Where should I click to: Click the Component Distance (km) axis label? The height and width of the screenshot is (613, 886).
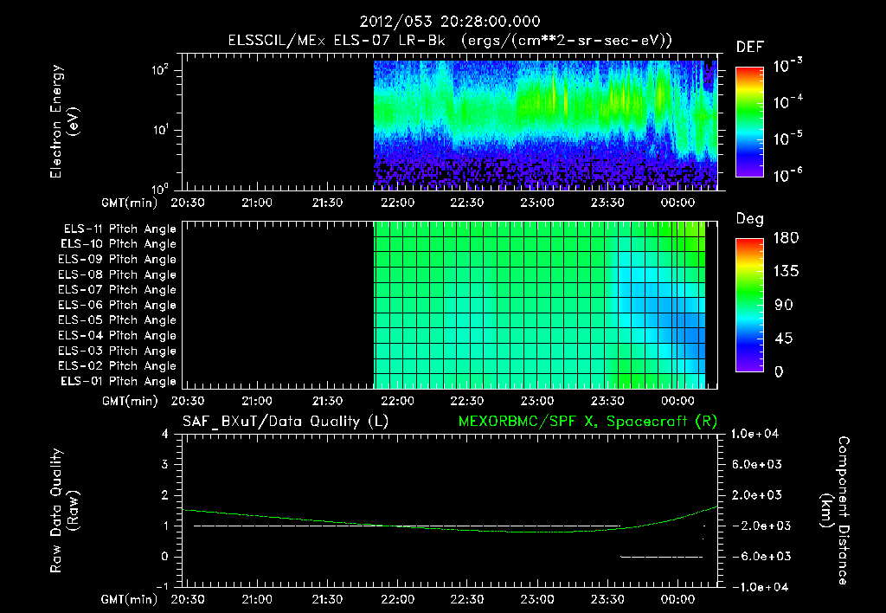point(835,511)
